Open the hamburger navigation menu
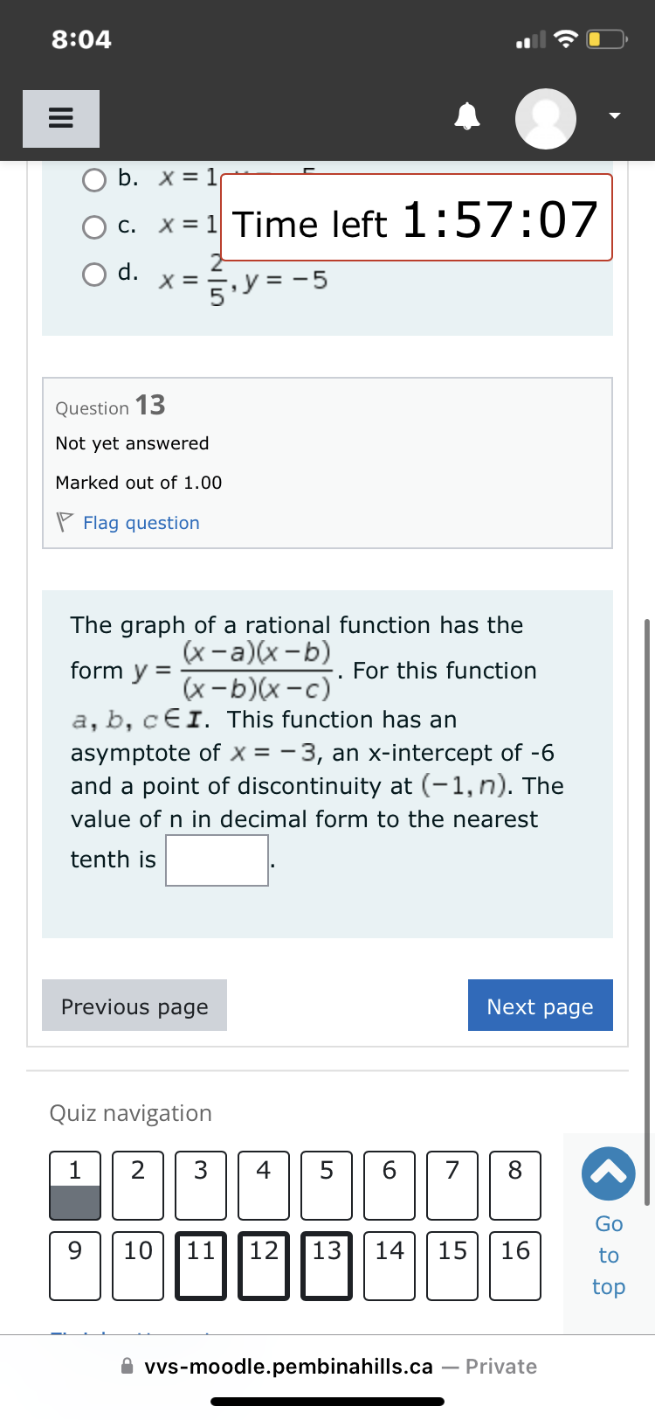 60,118
